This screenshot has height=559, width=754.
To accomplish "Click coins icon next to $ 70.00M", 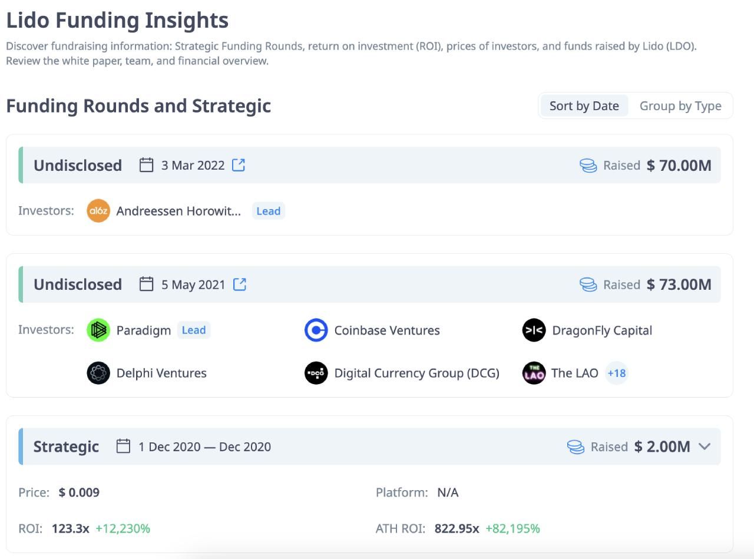I will tap(588, 166).
